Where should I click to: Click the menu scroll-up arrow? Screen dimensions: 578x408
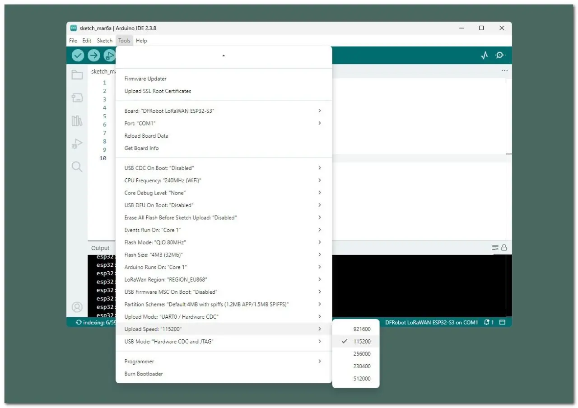point(224,56)
